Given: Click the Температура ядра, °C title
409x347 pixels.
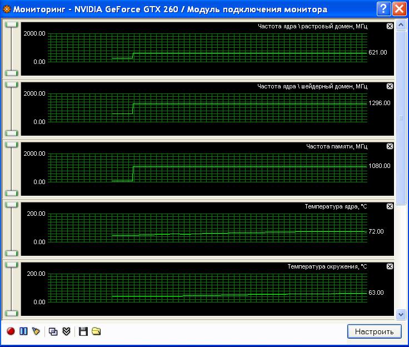Looking at the screenshot, I should pyautogui.click(x=336, y=206).
